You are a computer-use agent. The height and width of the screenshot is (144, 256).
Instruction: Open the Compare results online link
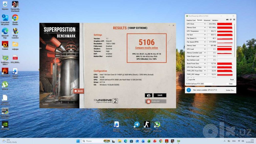(146, 48)
